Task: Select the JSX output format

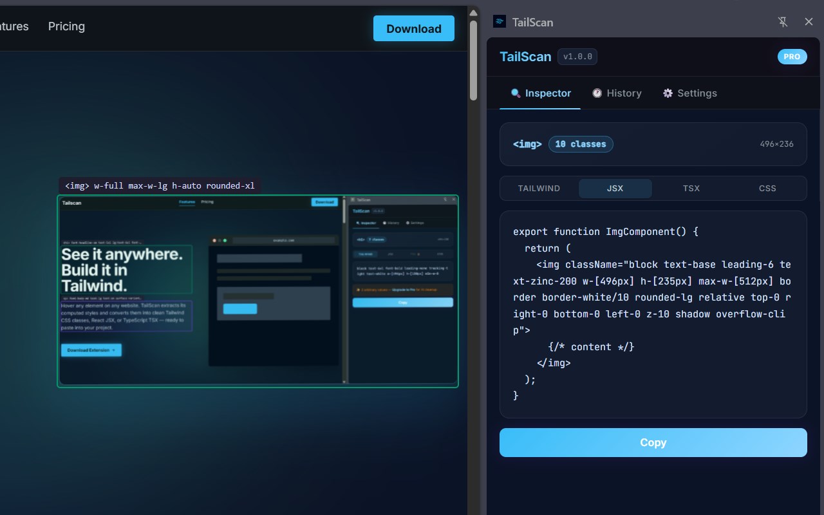Action: pyautogui.click(x=615, y=189)
